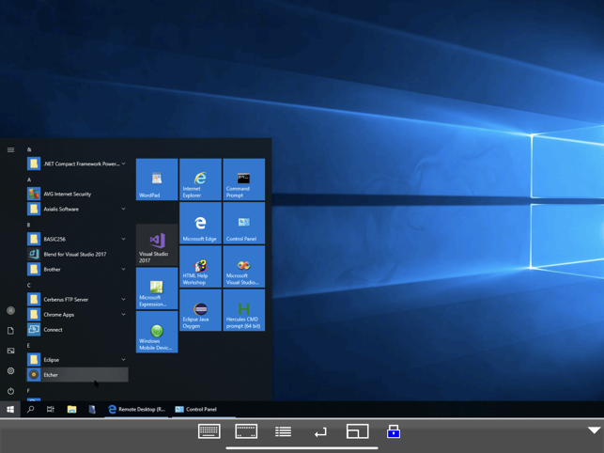Open the Microsoft Visual Studio tile
Viewport: 604px width, 453px height.
coord(244,266)
